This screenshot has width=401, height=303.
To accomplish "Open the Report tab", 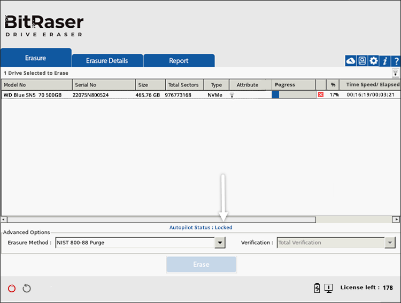I will pos(179,61).
